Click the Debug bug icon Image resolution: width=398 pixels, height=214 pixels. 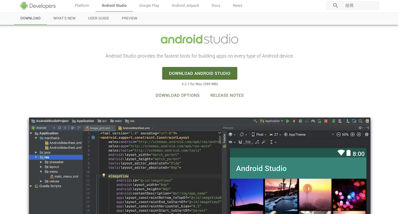[x=300, y=121]
